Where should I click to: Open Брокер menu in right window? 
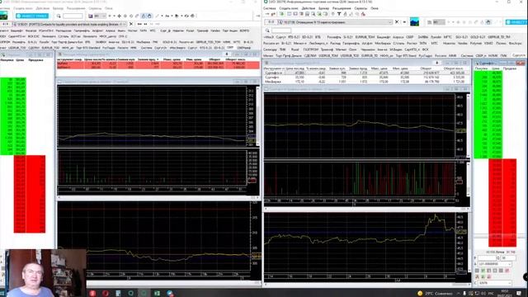pyautogui.click(x=323, y=8)
